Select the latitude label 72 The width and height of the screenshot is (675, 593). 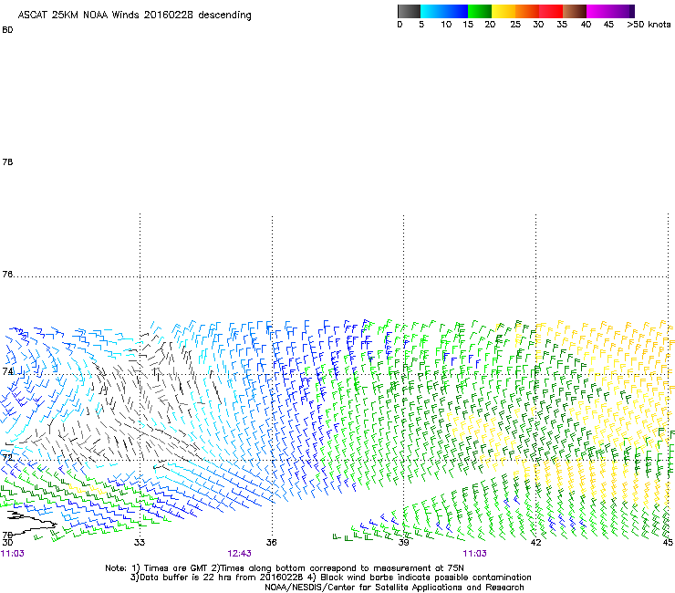click(7, 457)
